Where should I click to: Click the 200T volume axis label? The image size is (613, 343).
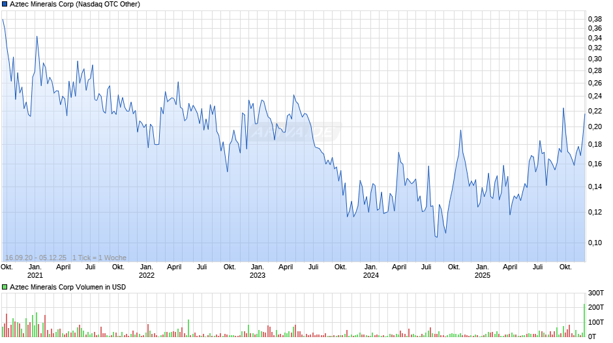click(x=596, y=307)
